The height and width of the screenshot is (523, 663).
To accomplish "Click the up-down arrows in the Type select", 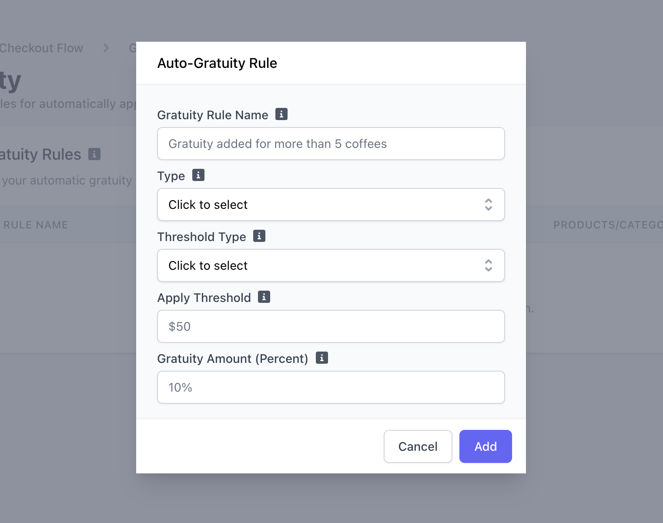I will click(x=489, y=205).
